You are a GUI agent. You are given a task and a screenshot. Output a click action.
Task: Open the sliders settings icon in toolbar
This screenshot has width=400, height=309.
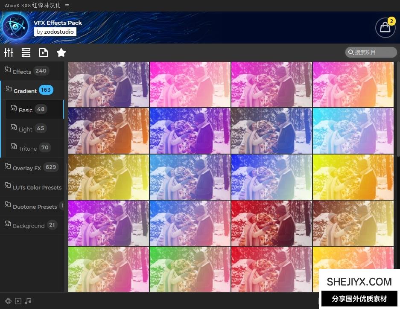9,52
